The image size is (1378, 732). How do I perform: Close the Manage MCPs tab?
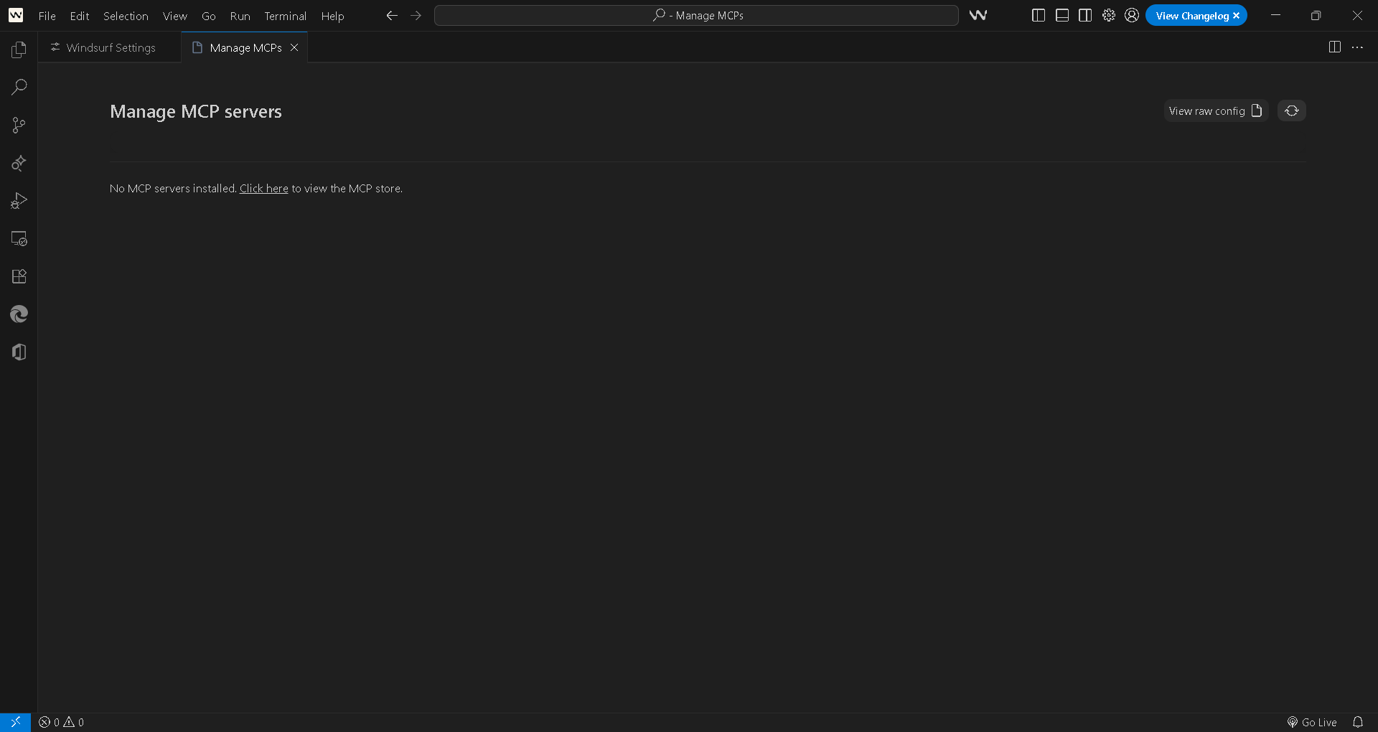click(x=294, y=47)
